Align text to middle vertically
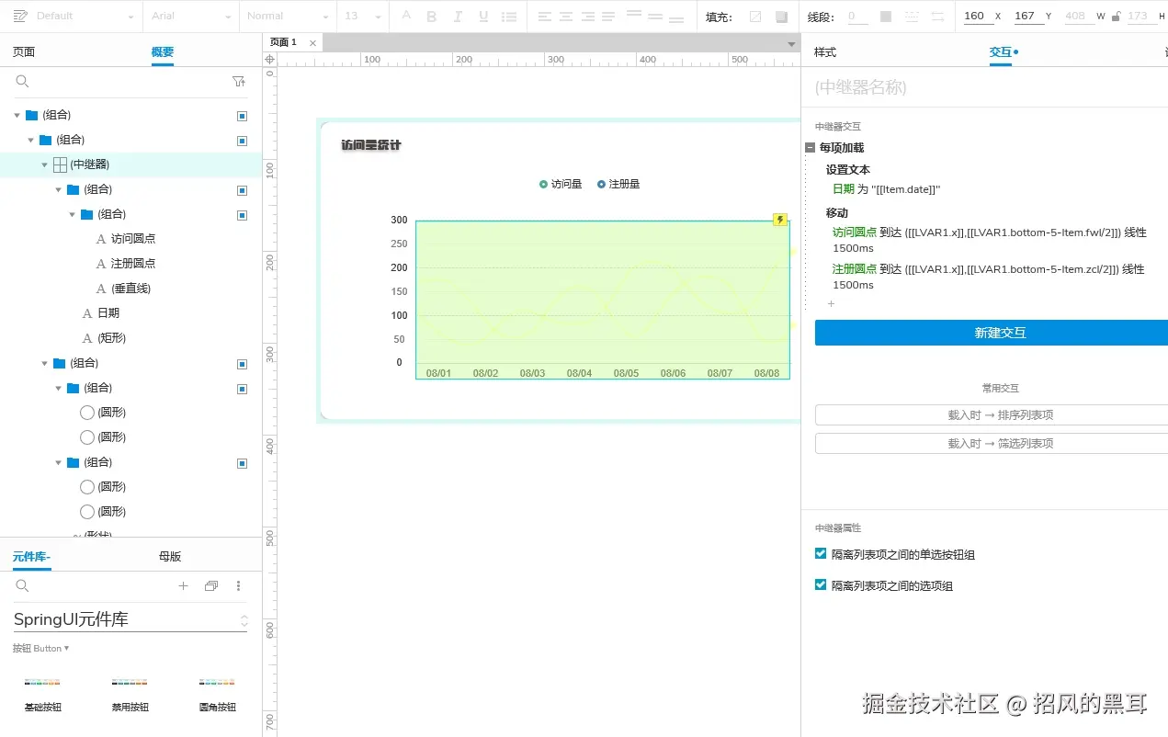Viewport: 1168px width, 737px height. point(655,17)
